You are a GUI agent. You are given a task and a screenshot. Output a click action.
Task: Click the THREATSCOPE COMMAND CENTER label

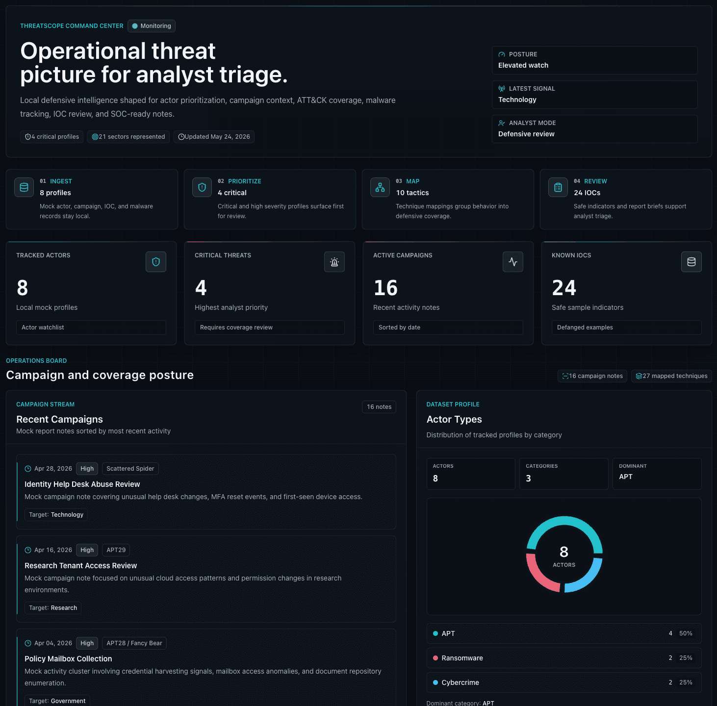click(x=72, y=26)
